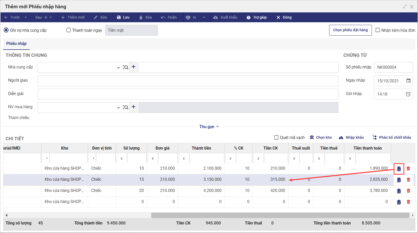Click the clock icon for Giờ nhập
Viewport: 418px width, 233px height.
pyautogui.click(x=408, y=94)
